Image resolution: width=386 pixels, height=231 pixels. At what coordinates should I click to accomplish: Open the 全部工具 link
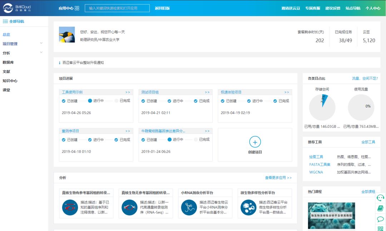click(x=368, y=142)
